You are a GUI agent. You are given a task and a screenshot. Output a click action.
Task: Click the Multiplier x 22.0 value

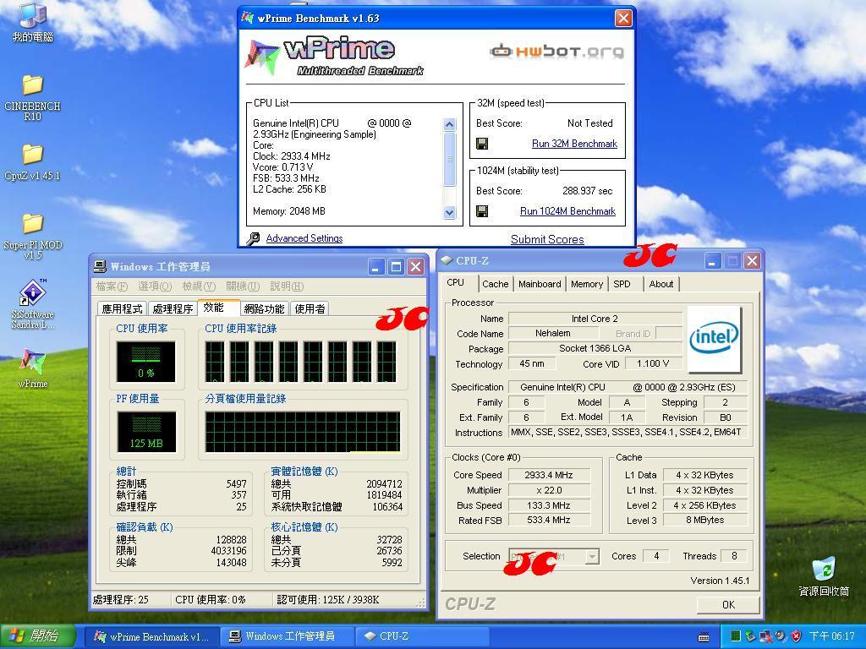point(548,490)
